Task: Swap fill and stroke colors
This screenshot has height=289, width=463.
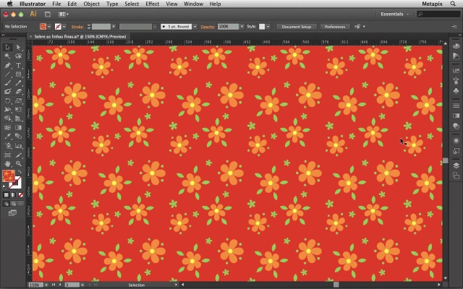Action: click(x=20, y=172)
